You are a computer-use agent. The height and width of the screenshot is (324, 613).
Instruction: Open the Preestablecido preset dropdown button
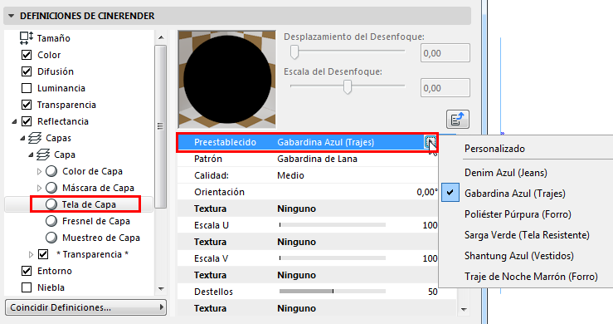[x=430, y=142]
